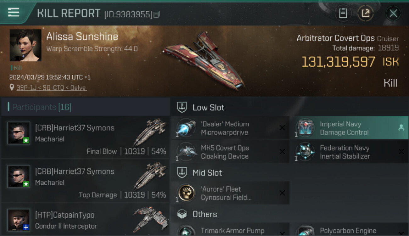This screenshot has height=236, width=409.
Task: Select participant [HTP]CatpainTypo
Action: pyautogui.click(x=85, y=220)
